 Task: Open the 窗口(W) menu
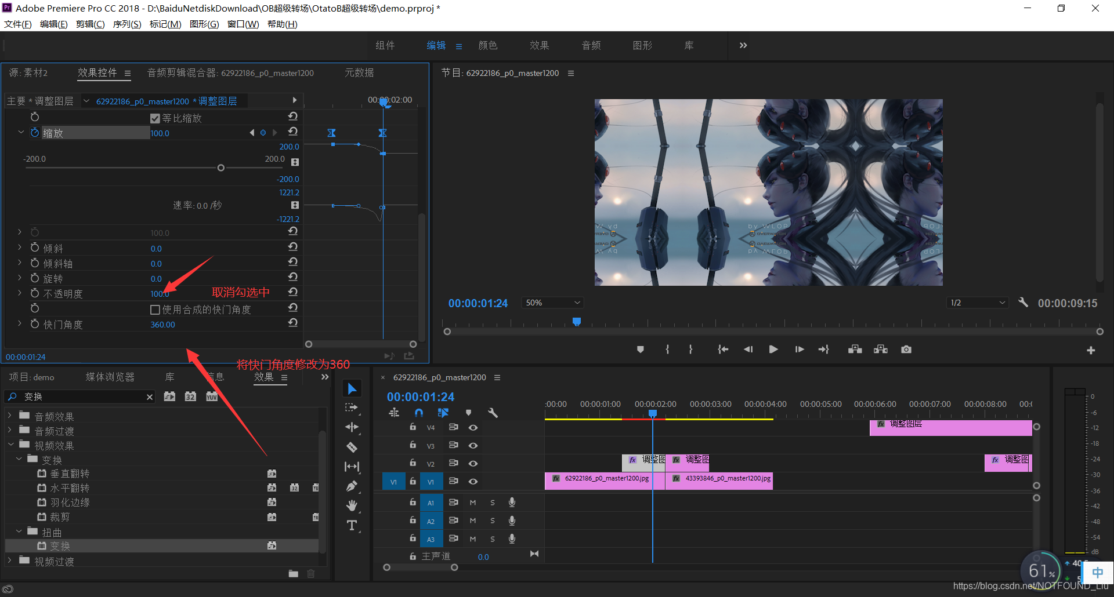point(243,24)
